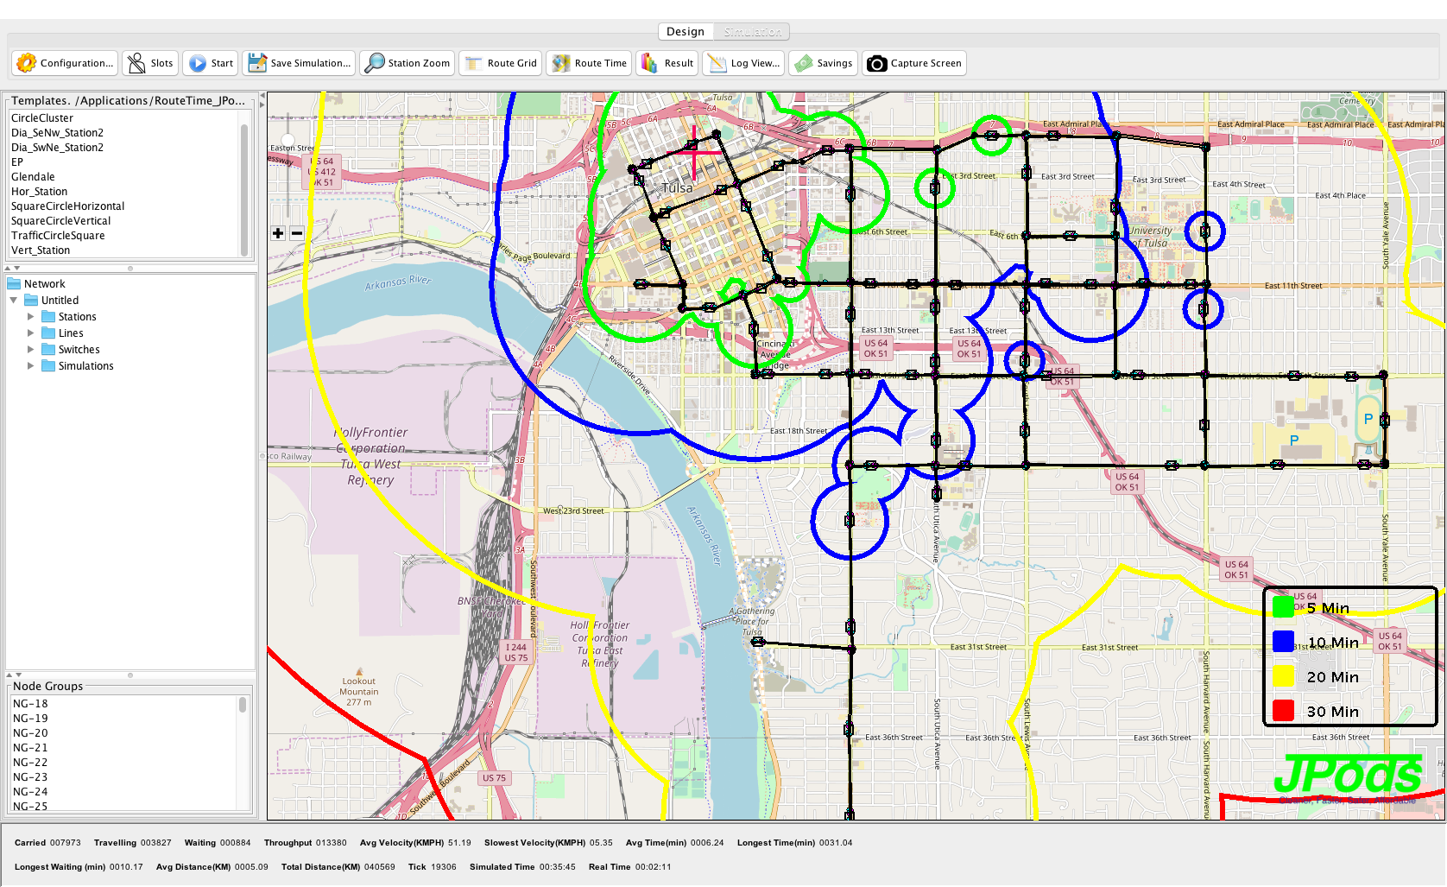Image resolution: width=1447 pixels, height=887 pixels.
Task: Click the green 5 Min legend swatch
Action: tap(1283, 608)
